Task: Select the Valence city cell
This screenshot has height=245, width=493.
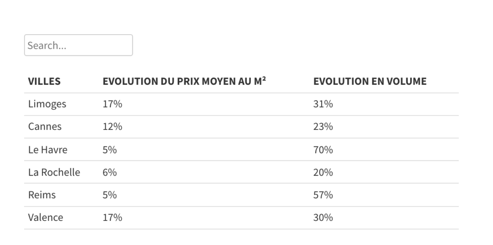Action: coord(46,218)
